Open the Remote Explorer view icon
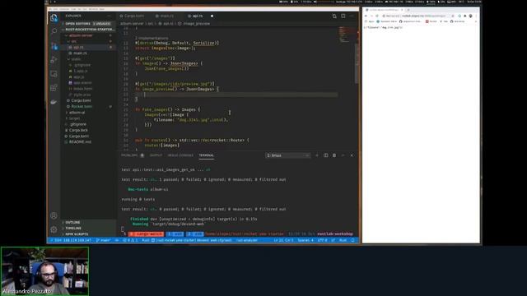The height and width of the screenshot is (296, 527). point(54,74)
